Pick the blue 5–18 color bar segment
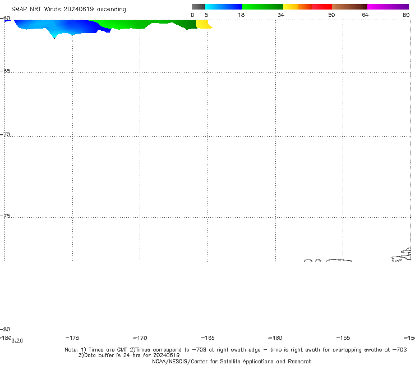 224,7
